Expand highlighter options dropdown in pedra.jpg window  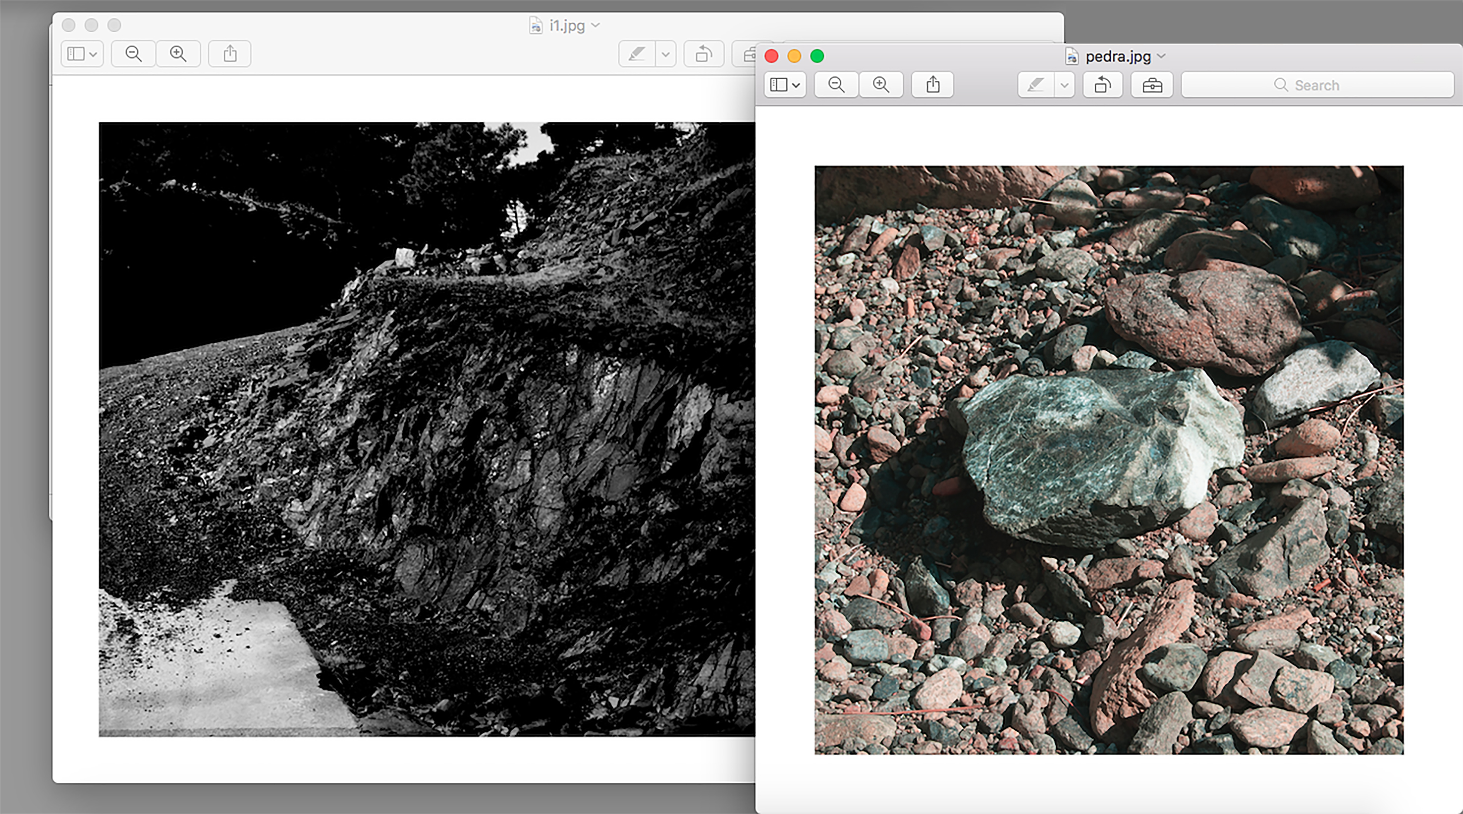click(x=1064, y=85)
